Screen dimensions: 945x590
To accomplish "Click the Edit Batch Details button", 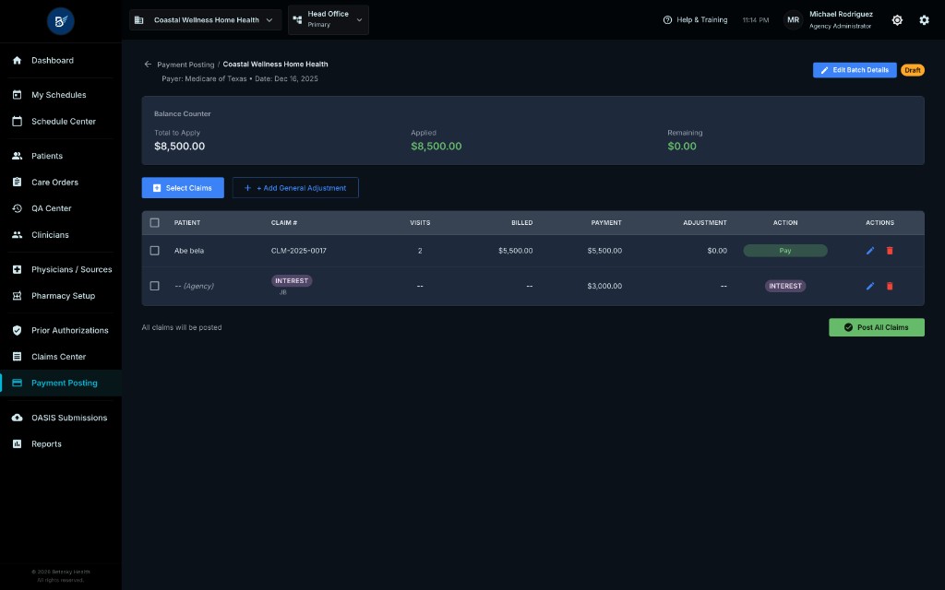I will pyautogui.click(x=854, y=70).
